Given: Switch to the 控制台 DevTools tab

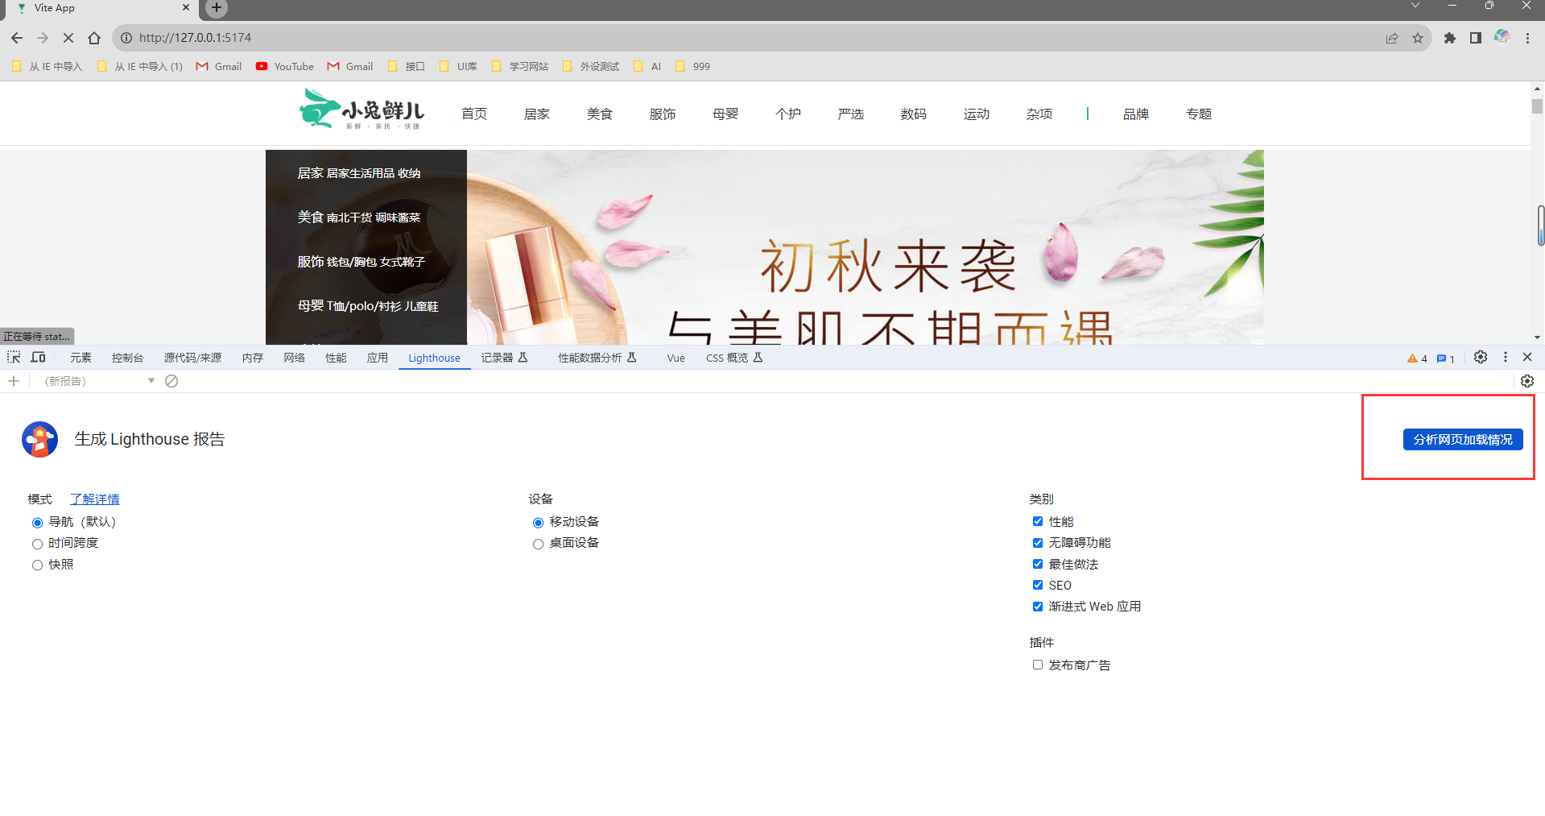Looking at the screenshot, I should (127, 358).
